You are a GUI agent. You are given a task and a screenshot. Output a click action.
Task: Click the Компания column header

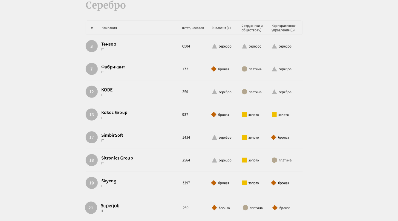click(109, 28)
